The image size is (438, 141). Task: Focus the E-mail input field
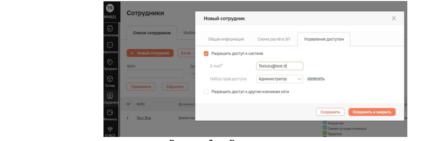[279, 66]
